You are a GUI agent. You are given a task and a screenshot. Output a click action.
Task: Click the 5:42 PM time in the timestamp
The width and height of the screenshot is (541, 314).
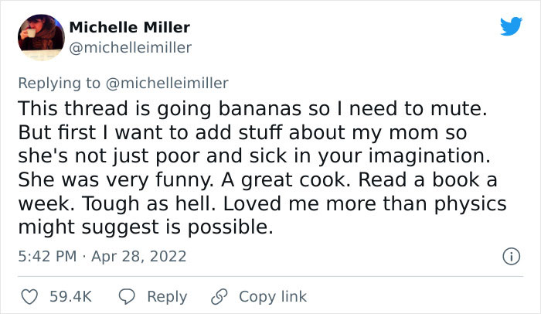47,255
